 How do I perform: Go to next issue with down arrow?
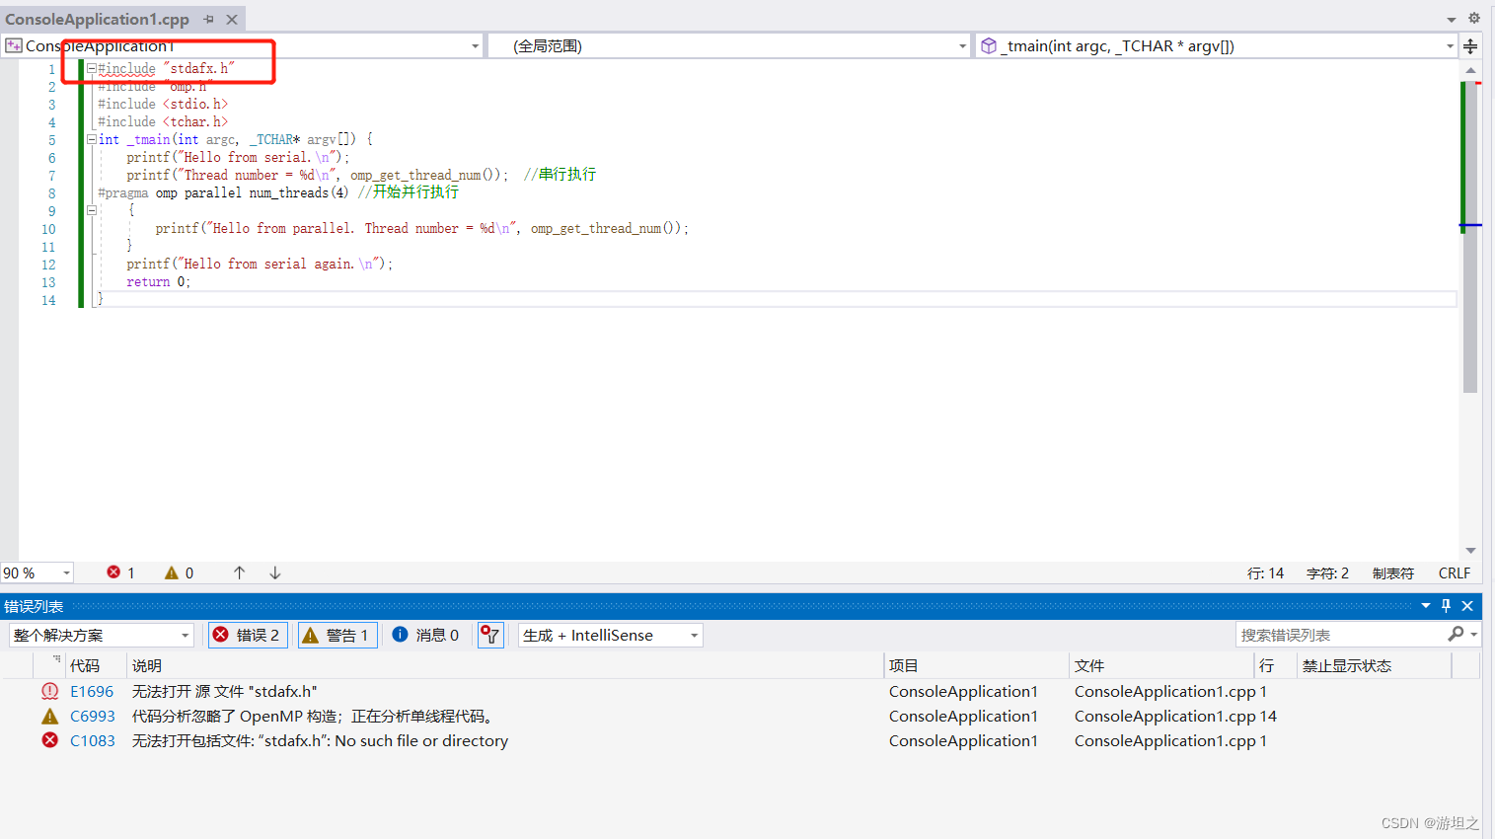pos(275,572)
